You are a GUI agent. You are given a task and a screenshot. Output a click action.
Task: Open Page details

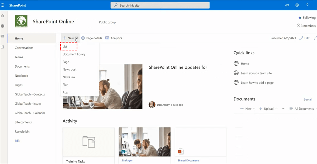tap(92, 38)
